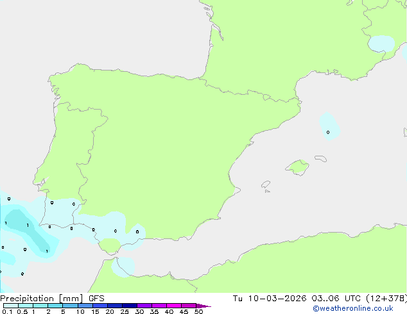Select the 40–45 mm magenta legend swatch

(x=174, y=306)
